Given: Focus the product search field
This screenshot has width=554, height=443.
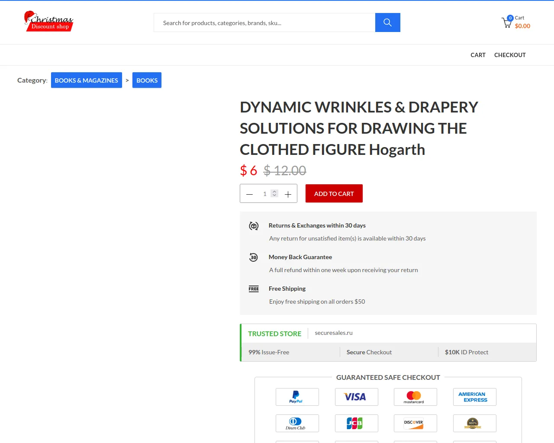Looking at the screenshot, I should point(264,22).
